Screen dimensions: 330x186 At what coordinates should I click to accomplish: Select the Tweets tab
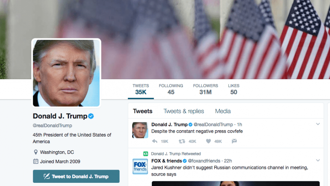143,111
